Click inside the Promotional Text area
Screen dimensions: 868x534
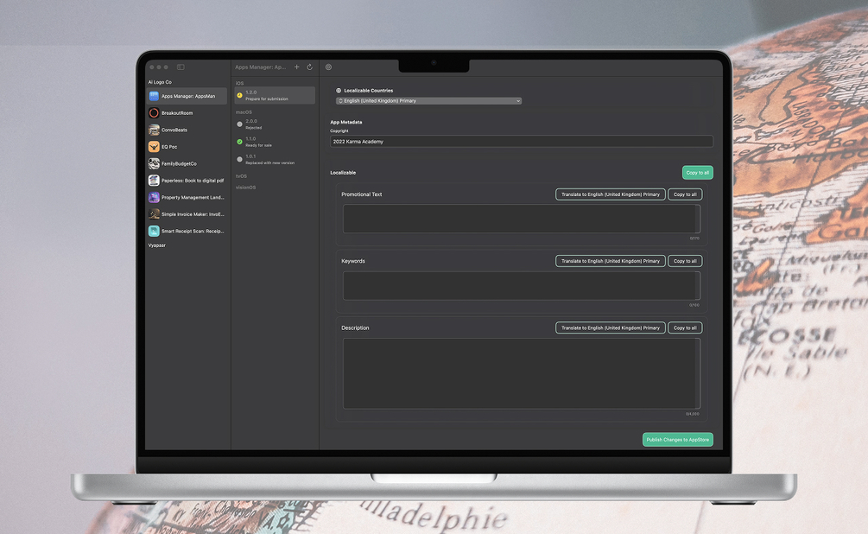[522, 219]
